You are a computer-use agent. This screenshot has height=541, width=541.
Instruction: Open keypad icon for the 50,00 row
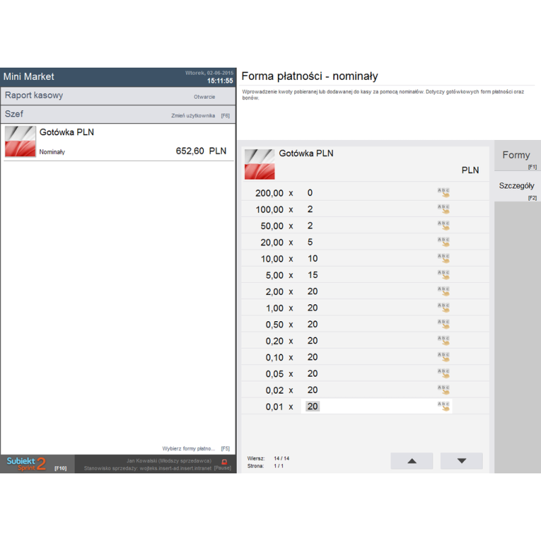[x=444, y=226]
